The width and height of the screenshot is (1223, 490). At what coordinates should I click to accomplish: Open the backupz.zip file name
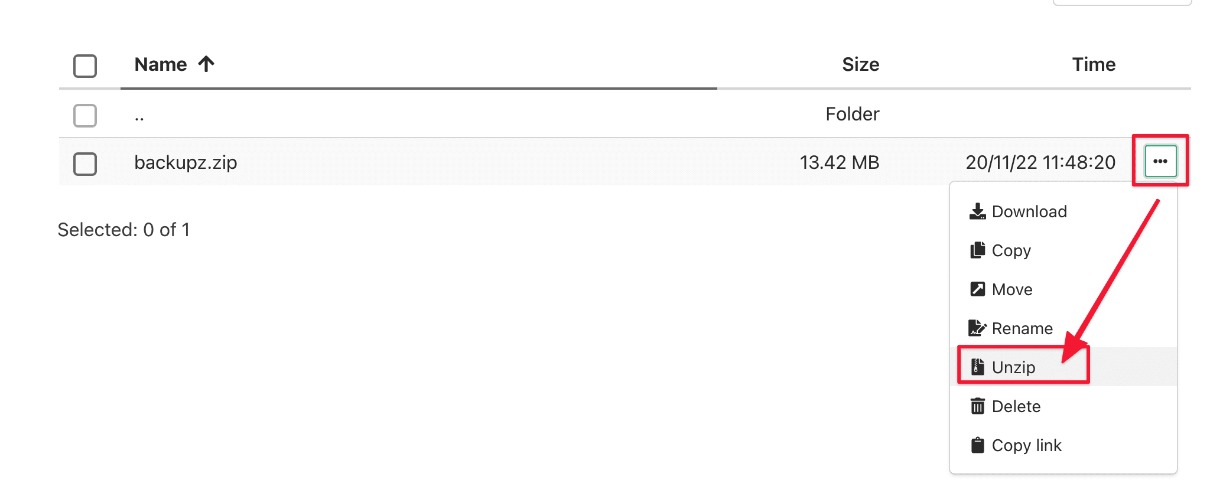click(186, 162)
